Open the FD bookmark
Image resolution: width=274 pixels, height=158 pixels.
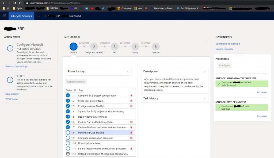pyautogui.click(x=74, y=8)
